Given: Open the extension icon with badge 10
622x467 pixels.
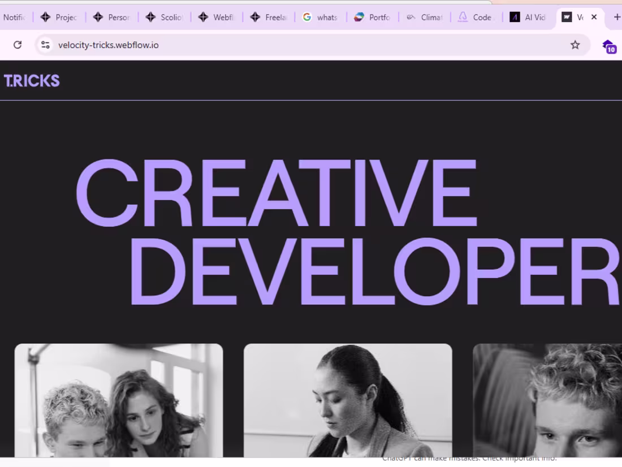Looking at the screenshot, I should [609, 46].
